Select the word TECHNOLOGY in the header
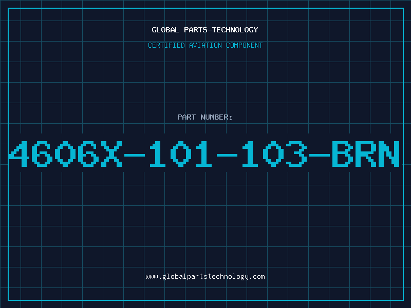Viewport: 411px width, 308px height. click(235, 30)
